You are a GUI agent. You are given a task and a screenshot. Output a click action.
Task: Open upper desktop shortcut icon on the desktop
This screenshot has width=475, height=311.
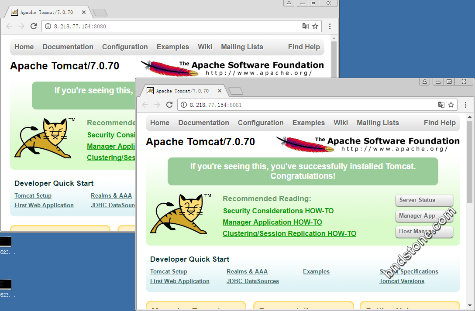[5, 242]
